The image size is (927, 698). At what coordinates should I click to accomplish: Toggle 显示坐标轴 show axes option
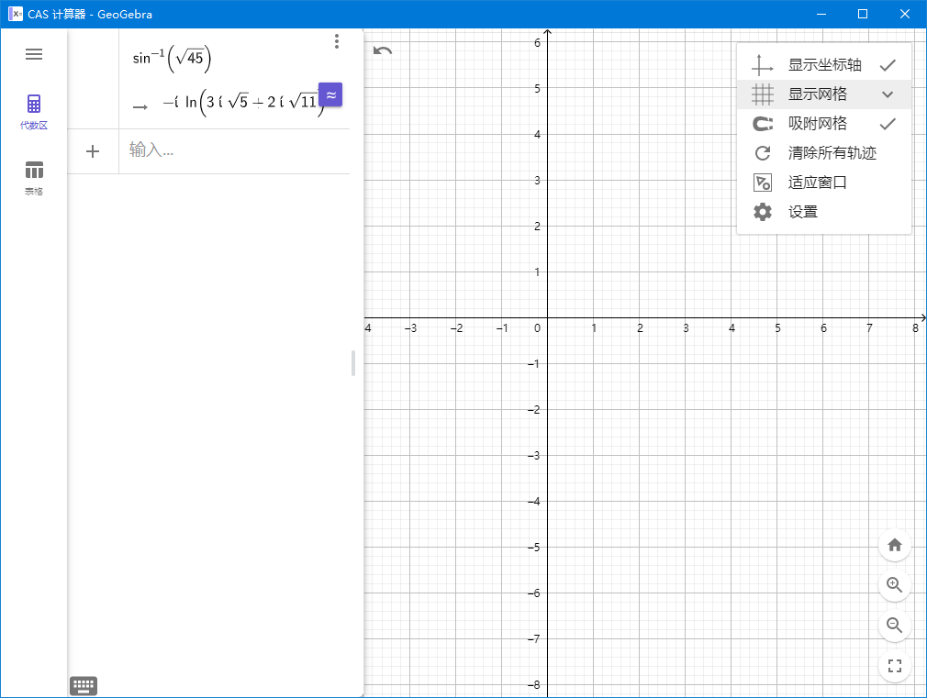coord(823,65)
